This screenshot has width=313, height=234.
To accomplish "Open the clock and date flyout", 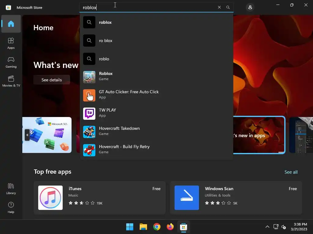I will pos(299,227).
